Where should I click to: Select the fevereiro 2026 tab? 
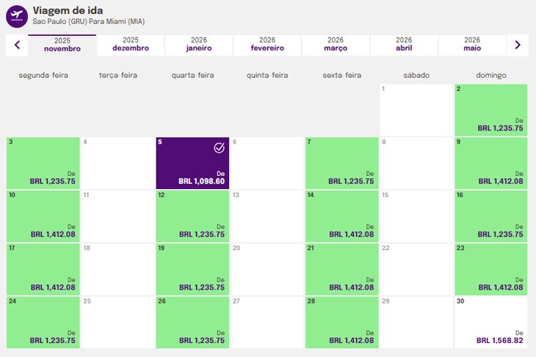[x=267, y=45]
